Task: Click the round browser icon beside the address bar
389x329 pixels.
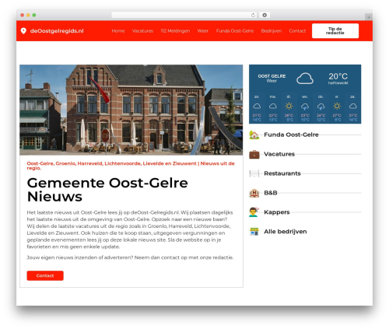Action: pos(265,15)
